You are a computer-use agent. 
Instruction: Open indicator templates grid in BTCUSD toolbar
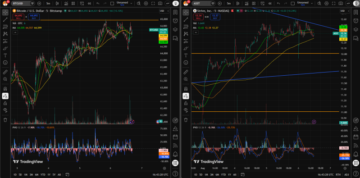pyautogui.click(x=73, y=4)
